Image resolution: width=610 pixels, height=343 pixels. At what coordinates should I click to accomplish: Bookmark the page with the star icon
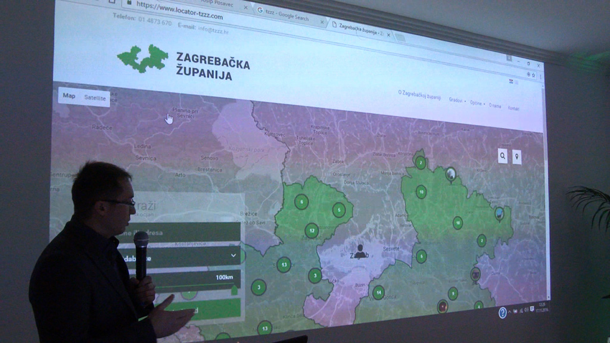click(x=534, y=74)
